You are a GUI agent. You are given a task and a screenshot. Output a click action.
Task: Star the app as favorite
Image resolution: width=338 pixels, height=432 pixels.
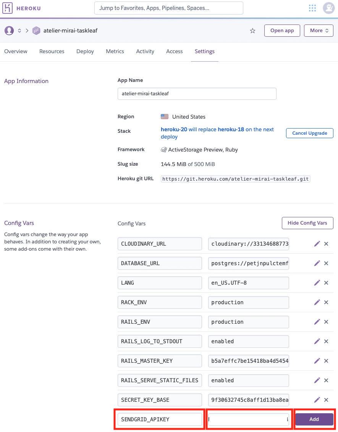click(252, 31)
